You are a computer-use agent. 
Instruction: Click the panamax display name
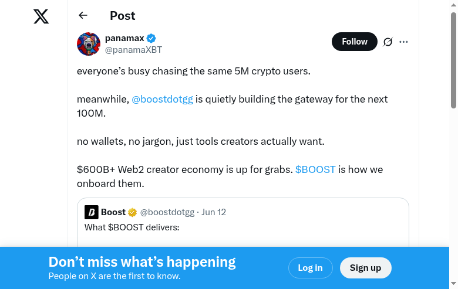pos(124,38)
